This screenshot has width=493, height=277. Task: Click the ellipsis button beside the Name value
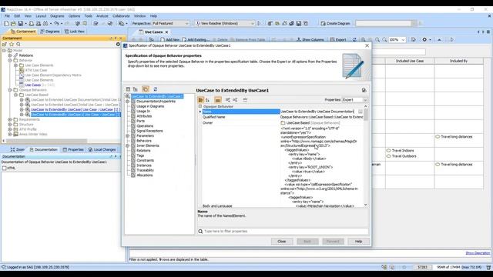360,112
